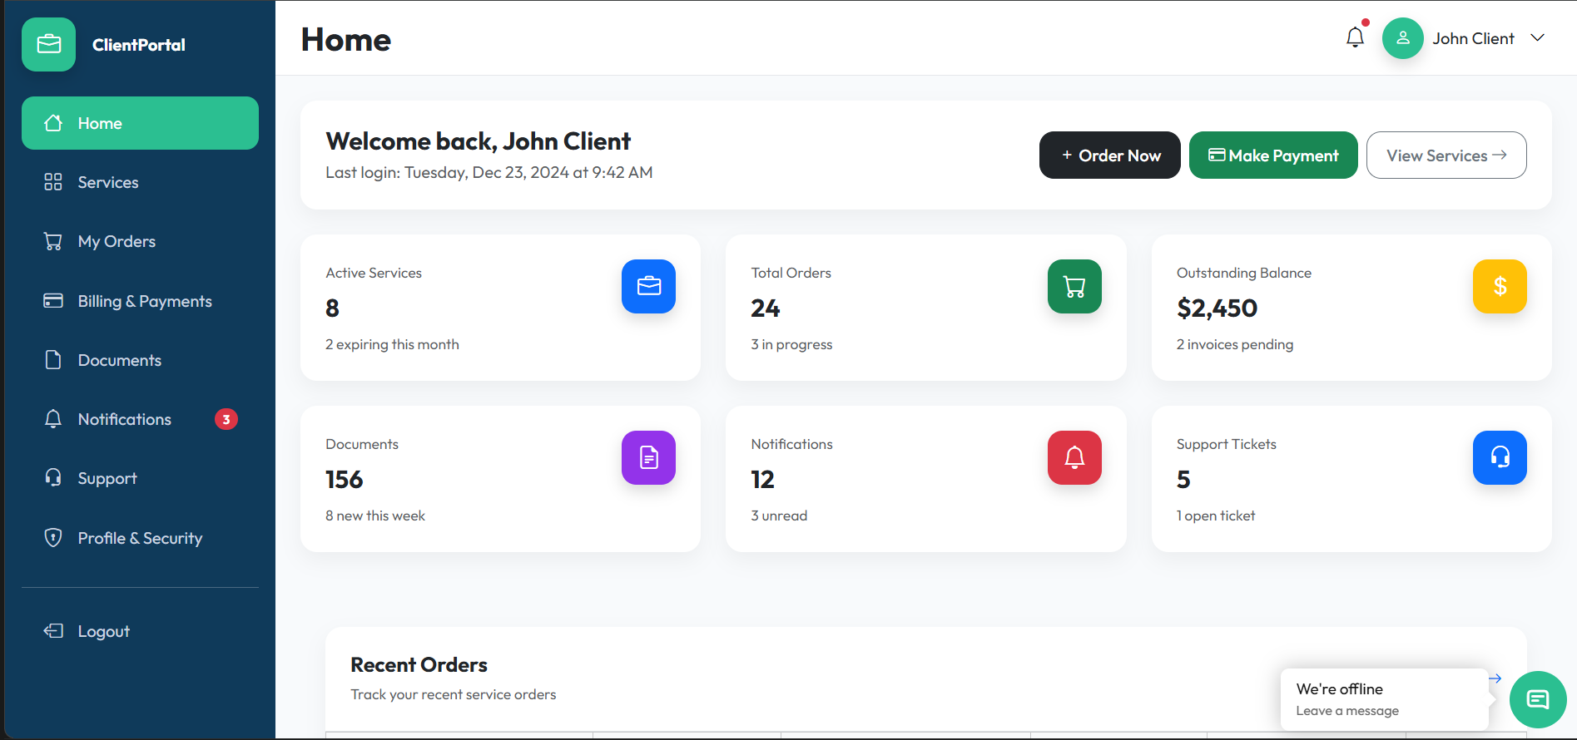This screenshot has height=740, width=1577.
Task: Click the red Notifications bell card icon
Action: [x=1074, y=457]
